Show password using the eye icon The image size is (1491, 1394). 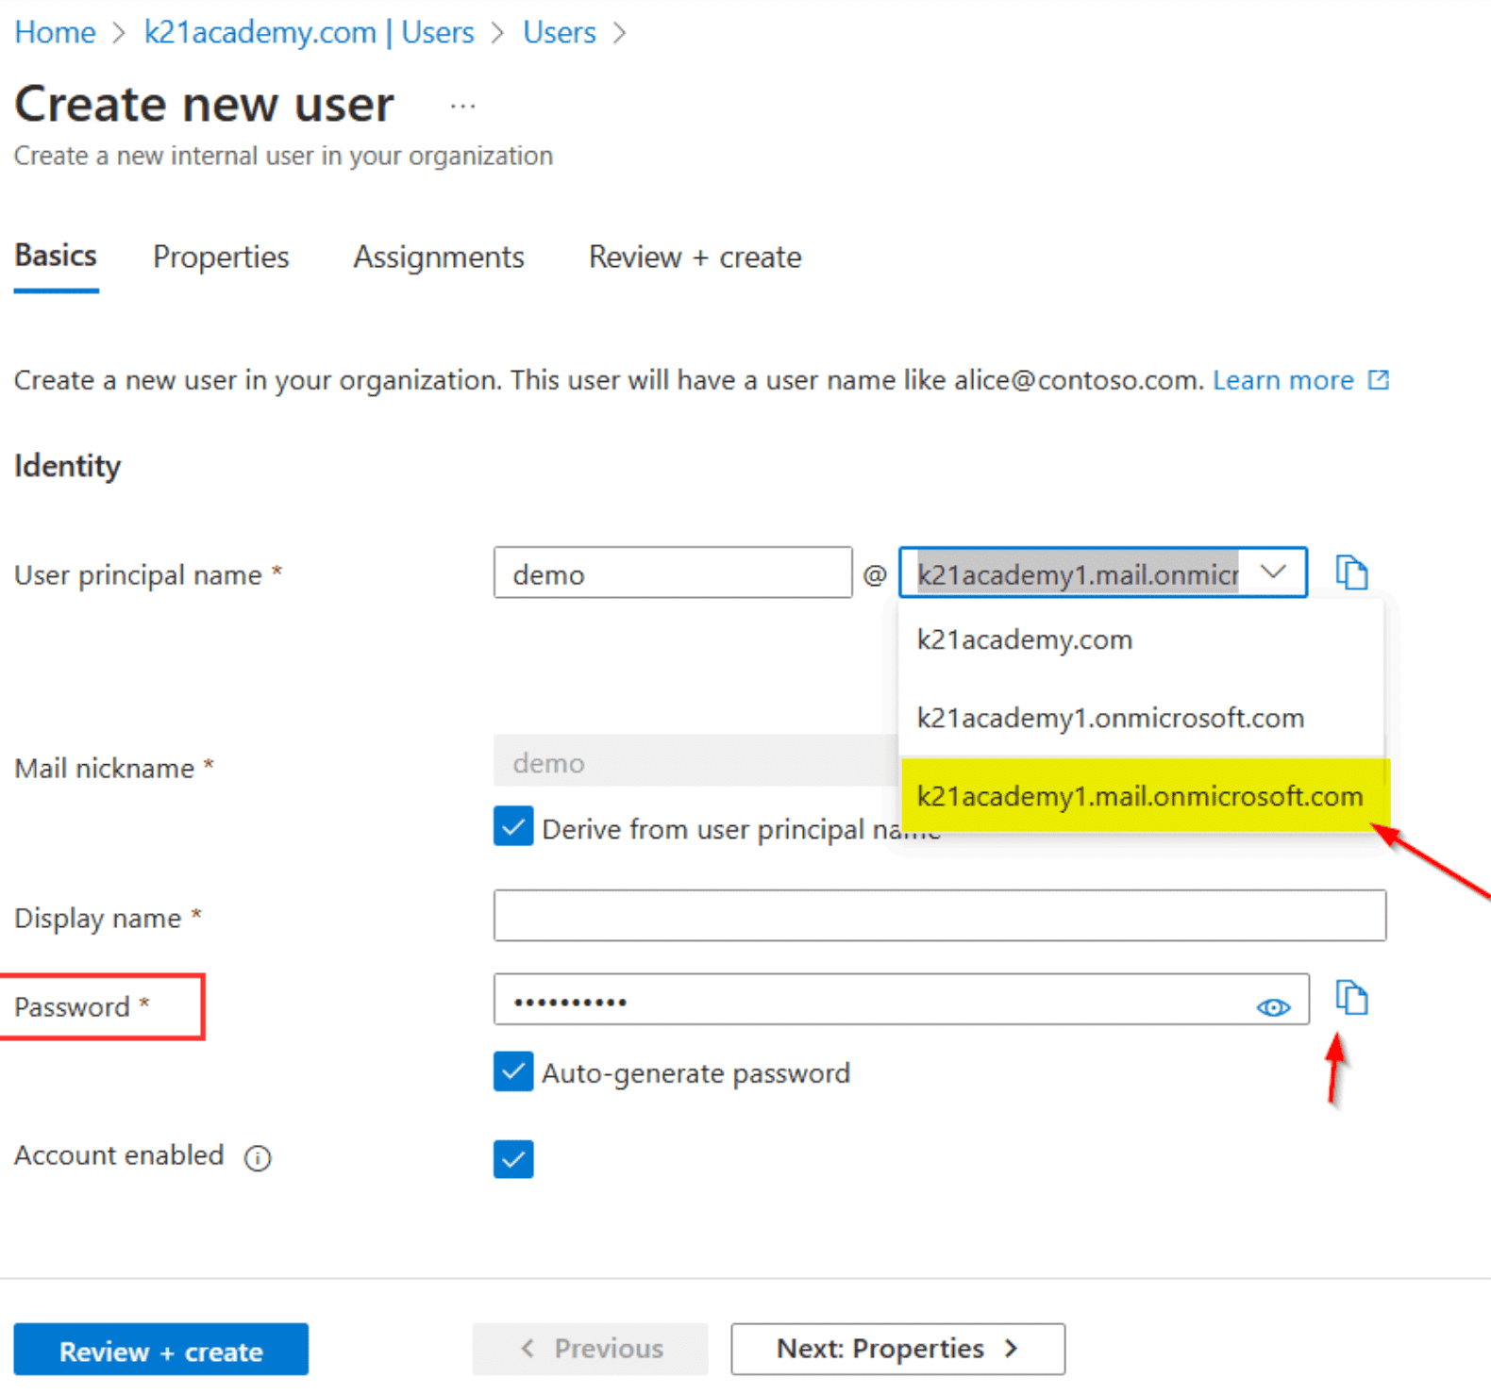[1273, 1007]
